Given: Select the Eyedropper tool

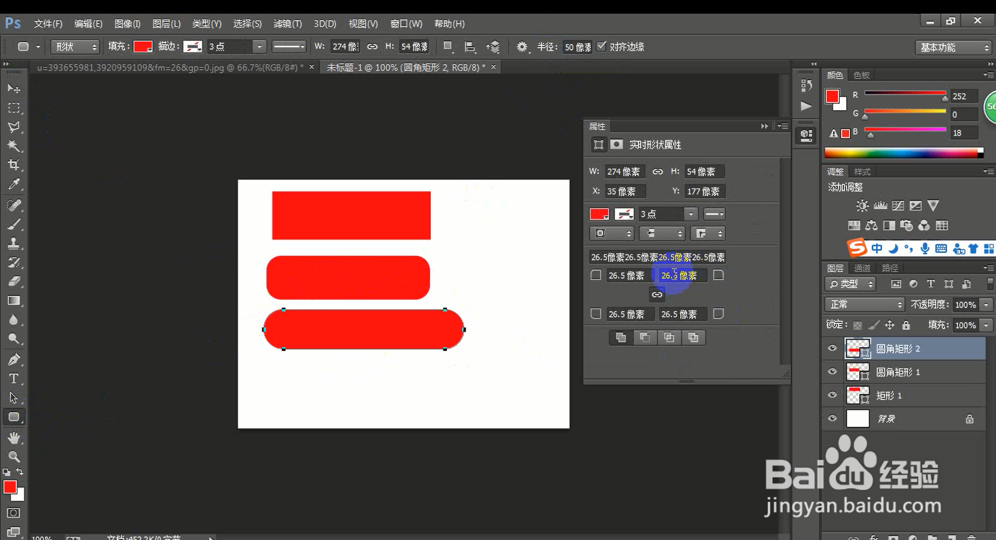Looking at the screenshot, I should click(x=14, y=184).
